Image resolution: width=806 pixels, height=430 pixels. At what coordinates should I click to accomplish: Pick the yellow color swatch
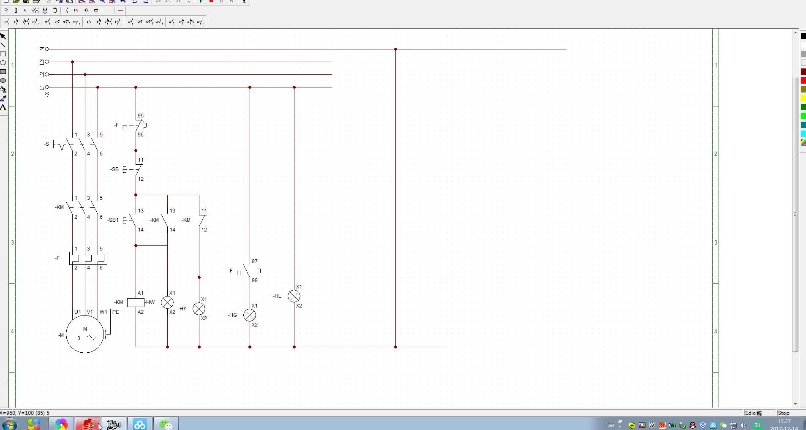(x=803, y=98)
